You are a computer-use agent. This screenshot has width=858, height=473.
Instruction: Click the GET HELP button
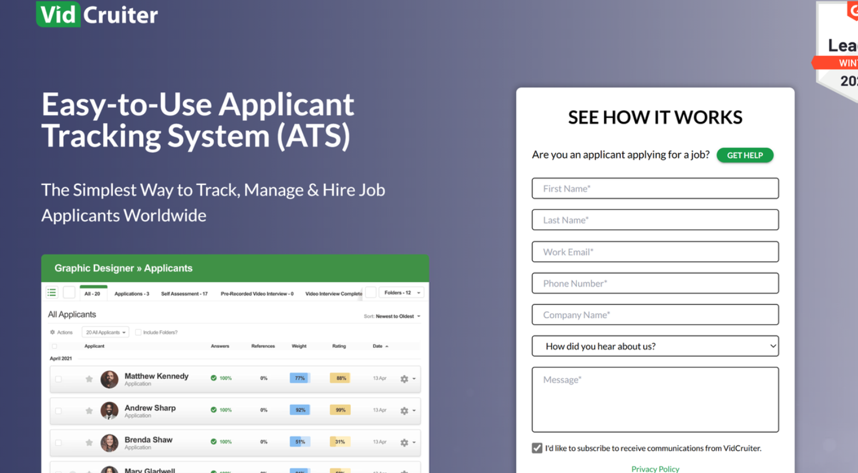click(x=745, y=155)
